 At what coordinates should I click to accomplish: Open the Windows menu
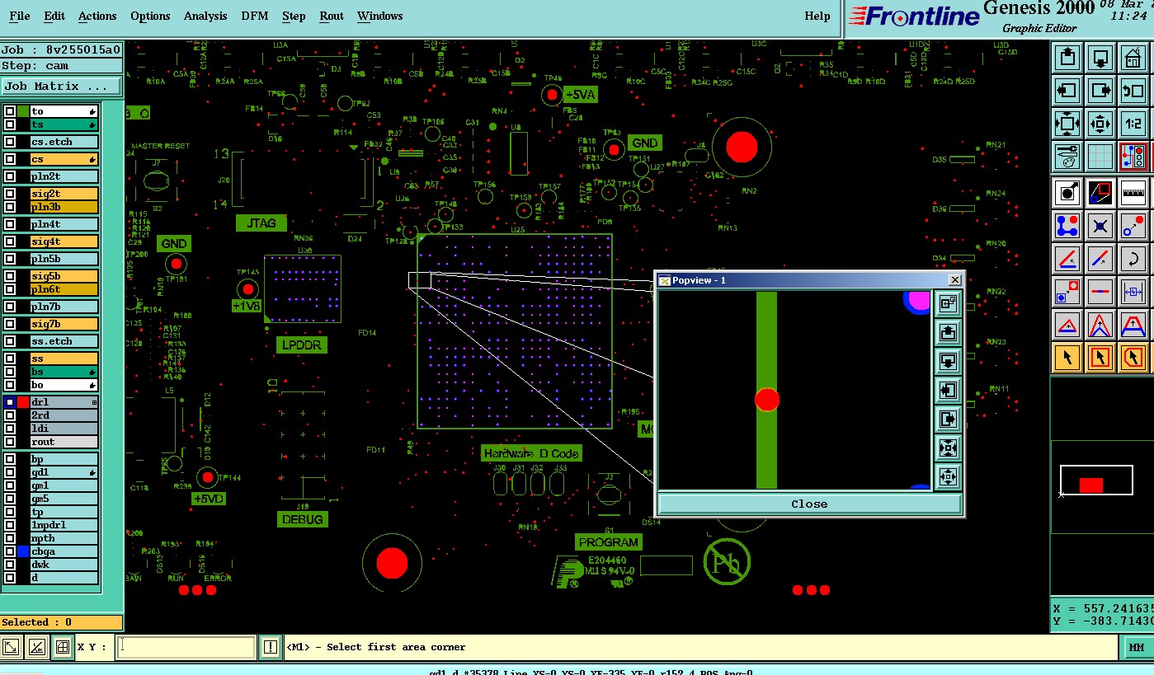point(380,16)
